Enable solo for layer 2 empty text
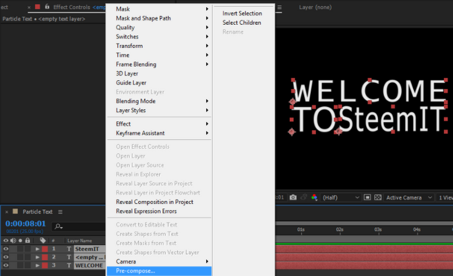 (x=20, y=257)
